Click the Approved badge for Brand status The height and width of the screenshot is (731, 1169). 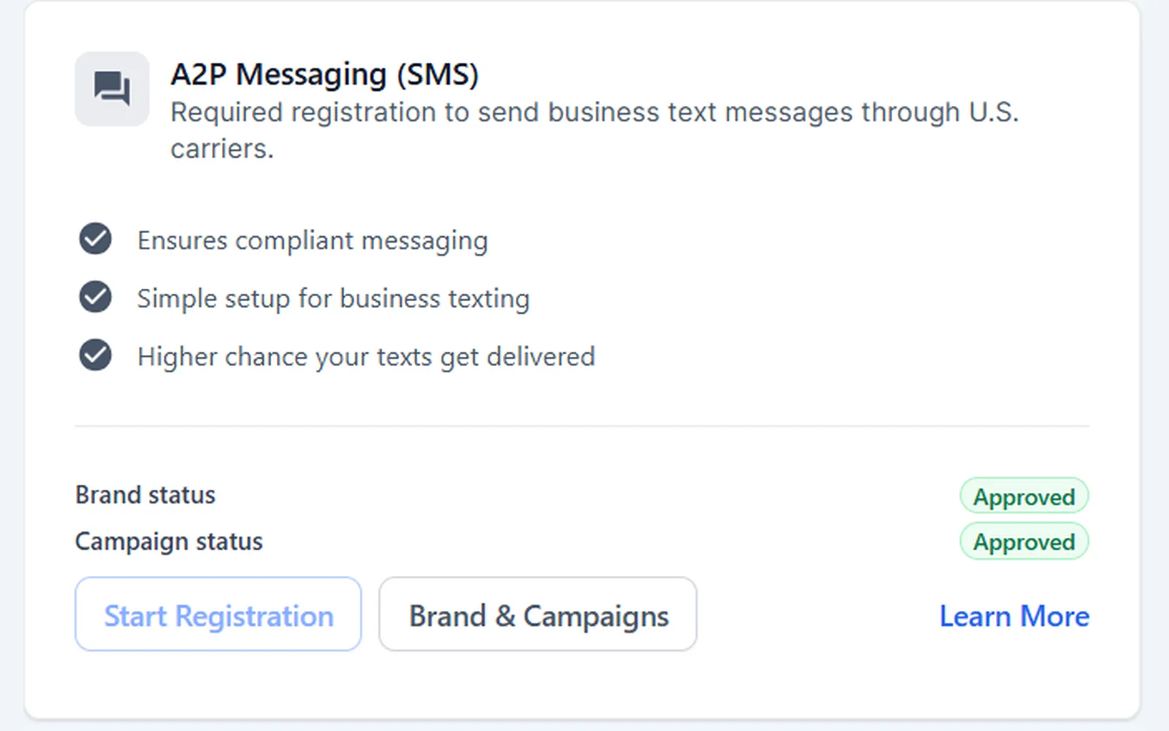1024,496
